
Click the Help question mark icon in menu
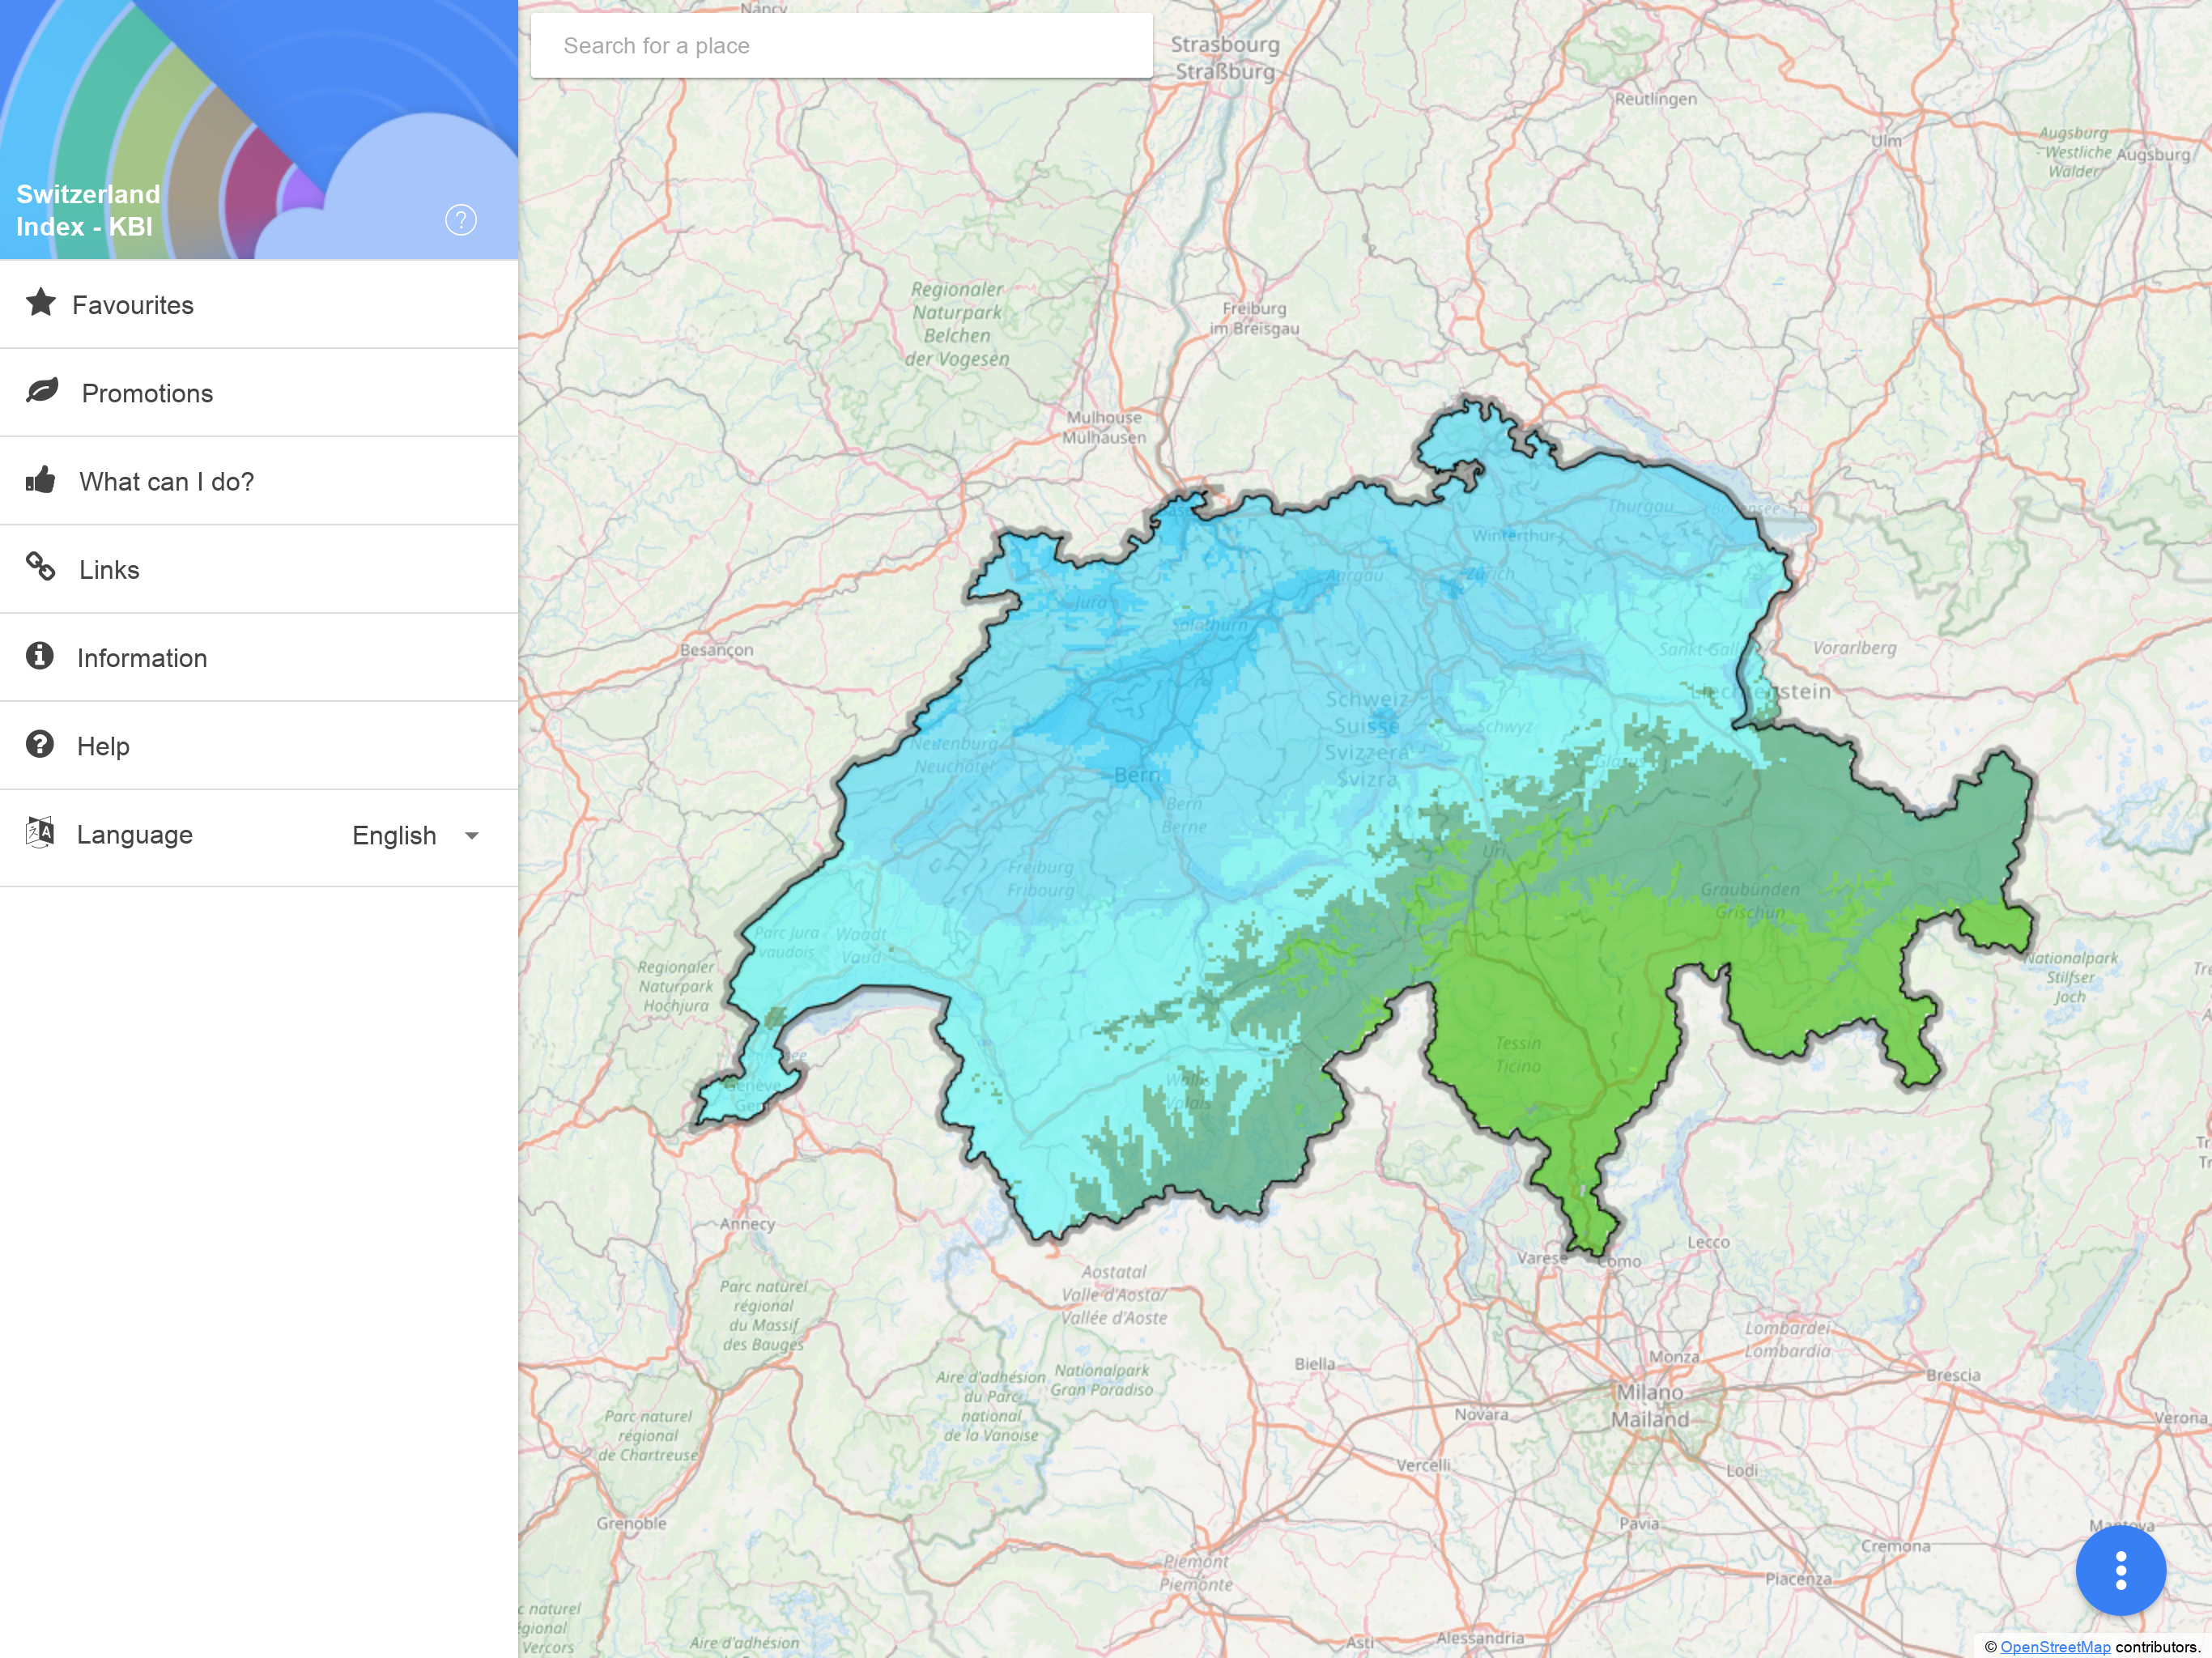click(x=40, y=744)
